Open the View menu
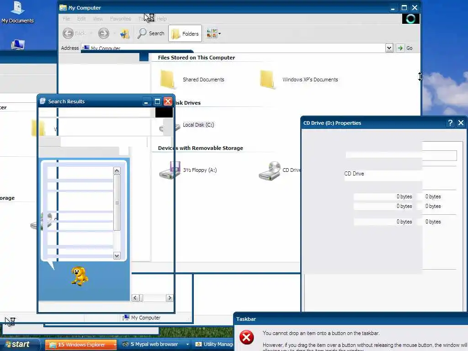This screenshot has height=351, width=468. point(98,19)
